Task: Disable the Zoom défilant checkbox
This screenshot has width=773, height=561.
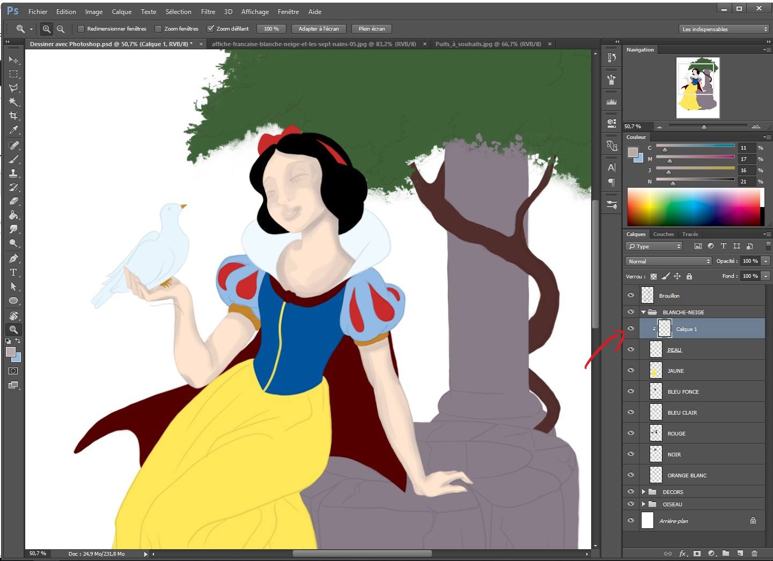Action: click(211, 28)
